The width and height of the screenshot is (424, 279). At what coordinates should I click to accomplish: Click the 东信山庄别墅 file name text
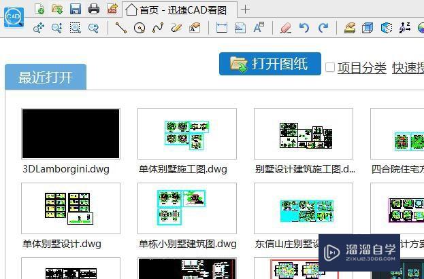tap(287, 244)
